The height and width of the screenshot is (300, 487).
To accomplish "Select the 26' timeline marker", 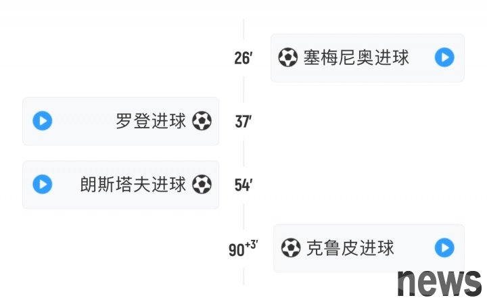I will click(x=243, y=58).
